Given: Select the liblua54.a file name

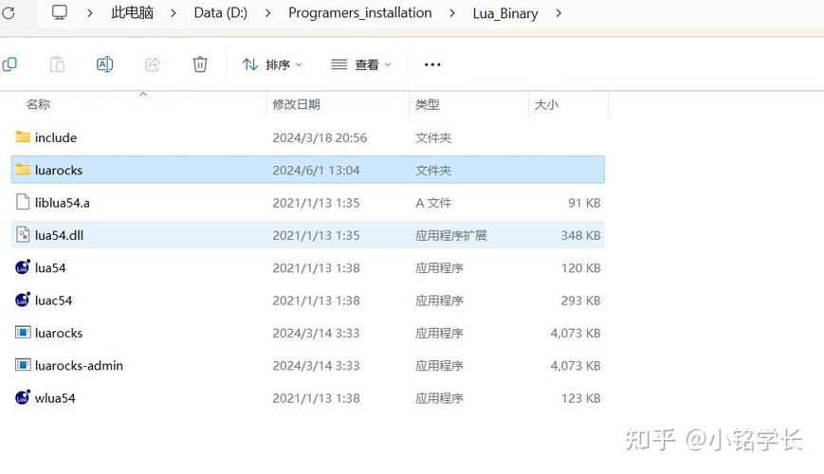Looking at the screenshot, I should pos(62,203).
